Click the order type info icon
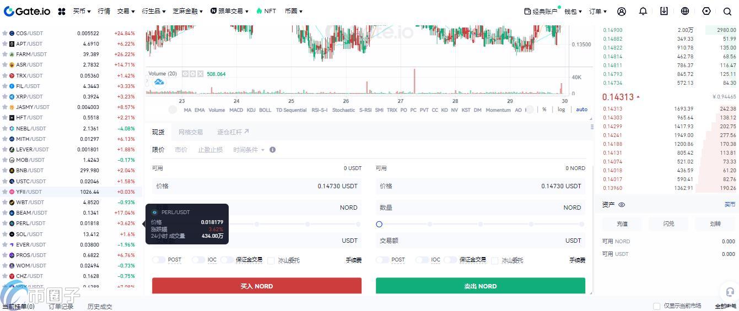 coord(272,150)
